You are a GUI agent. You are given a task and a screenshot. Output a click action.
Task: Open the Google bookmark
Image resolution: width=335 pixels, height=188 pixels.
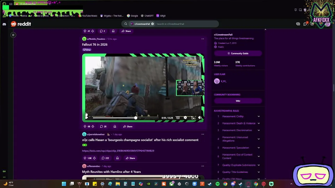click(x=132, y=16)
